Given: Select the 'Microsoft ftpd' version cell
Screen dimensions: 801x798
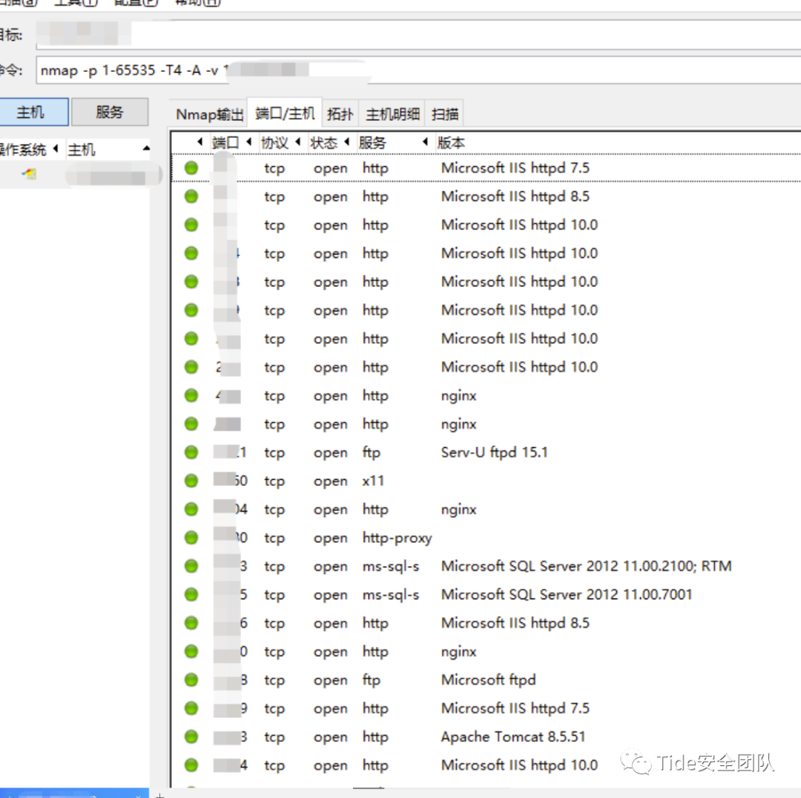Looking at the screenshot, I should pos(488,680).
